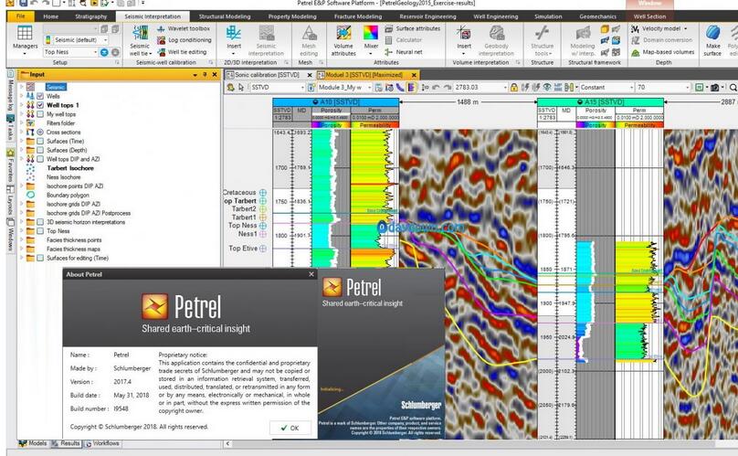Click the undo arrow in well section toolbar
The image size is (738, 456).
(x=436, y=87)
